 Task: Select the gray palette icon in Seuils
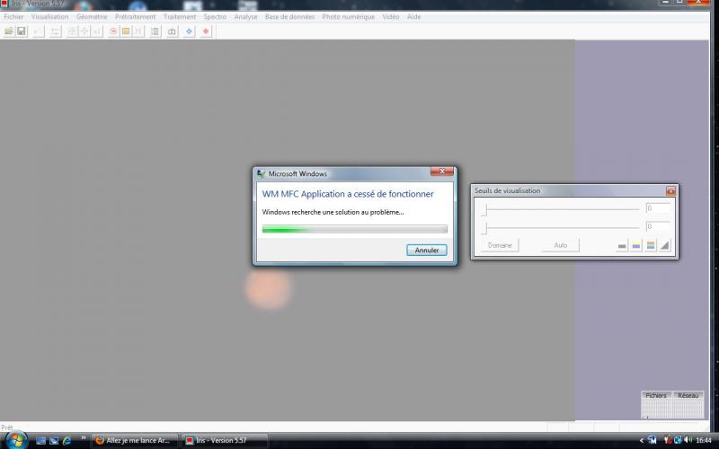[x=622, y=246]
